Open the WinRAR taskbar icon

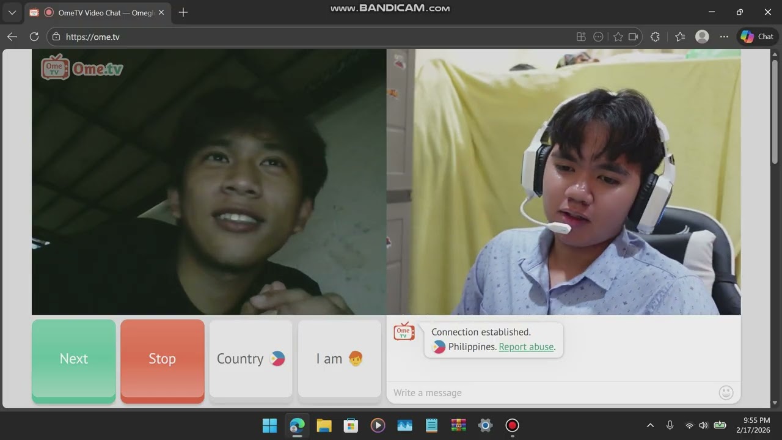[x=458, y=425]
